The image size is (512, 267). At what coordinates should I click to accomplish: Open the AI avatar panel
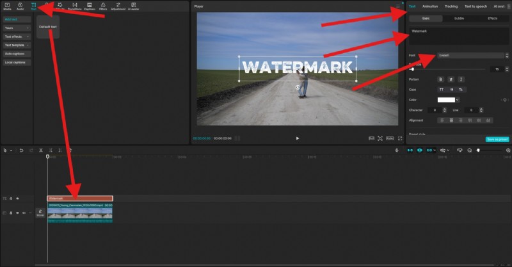133,6
